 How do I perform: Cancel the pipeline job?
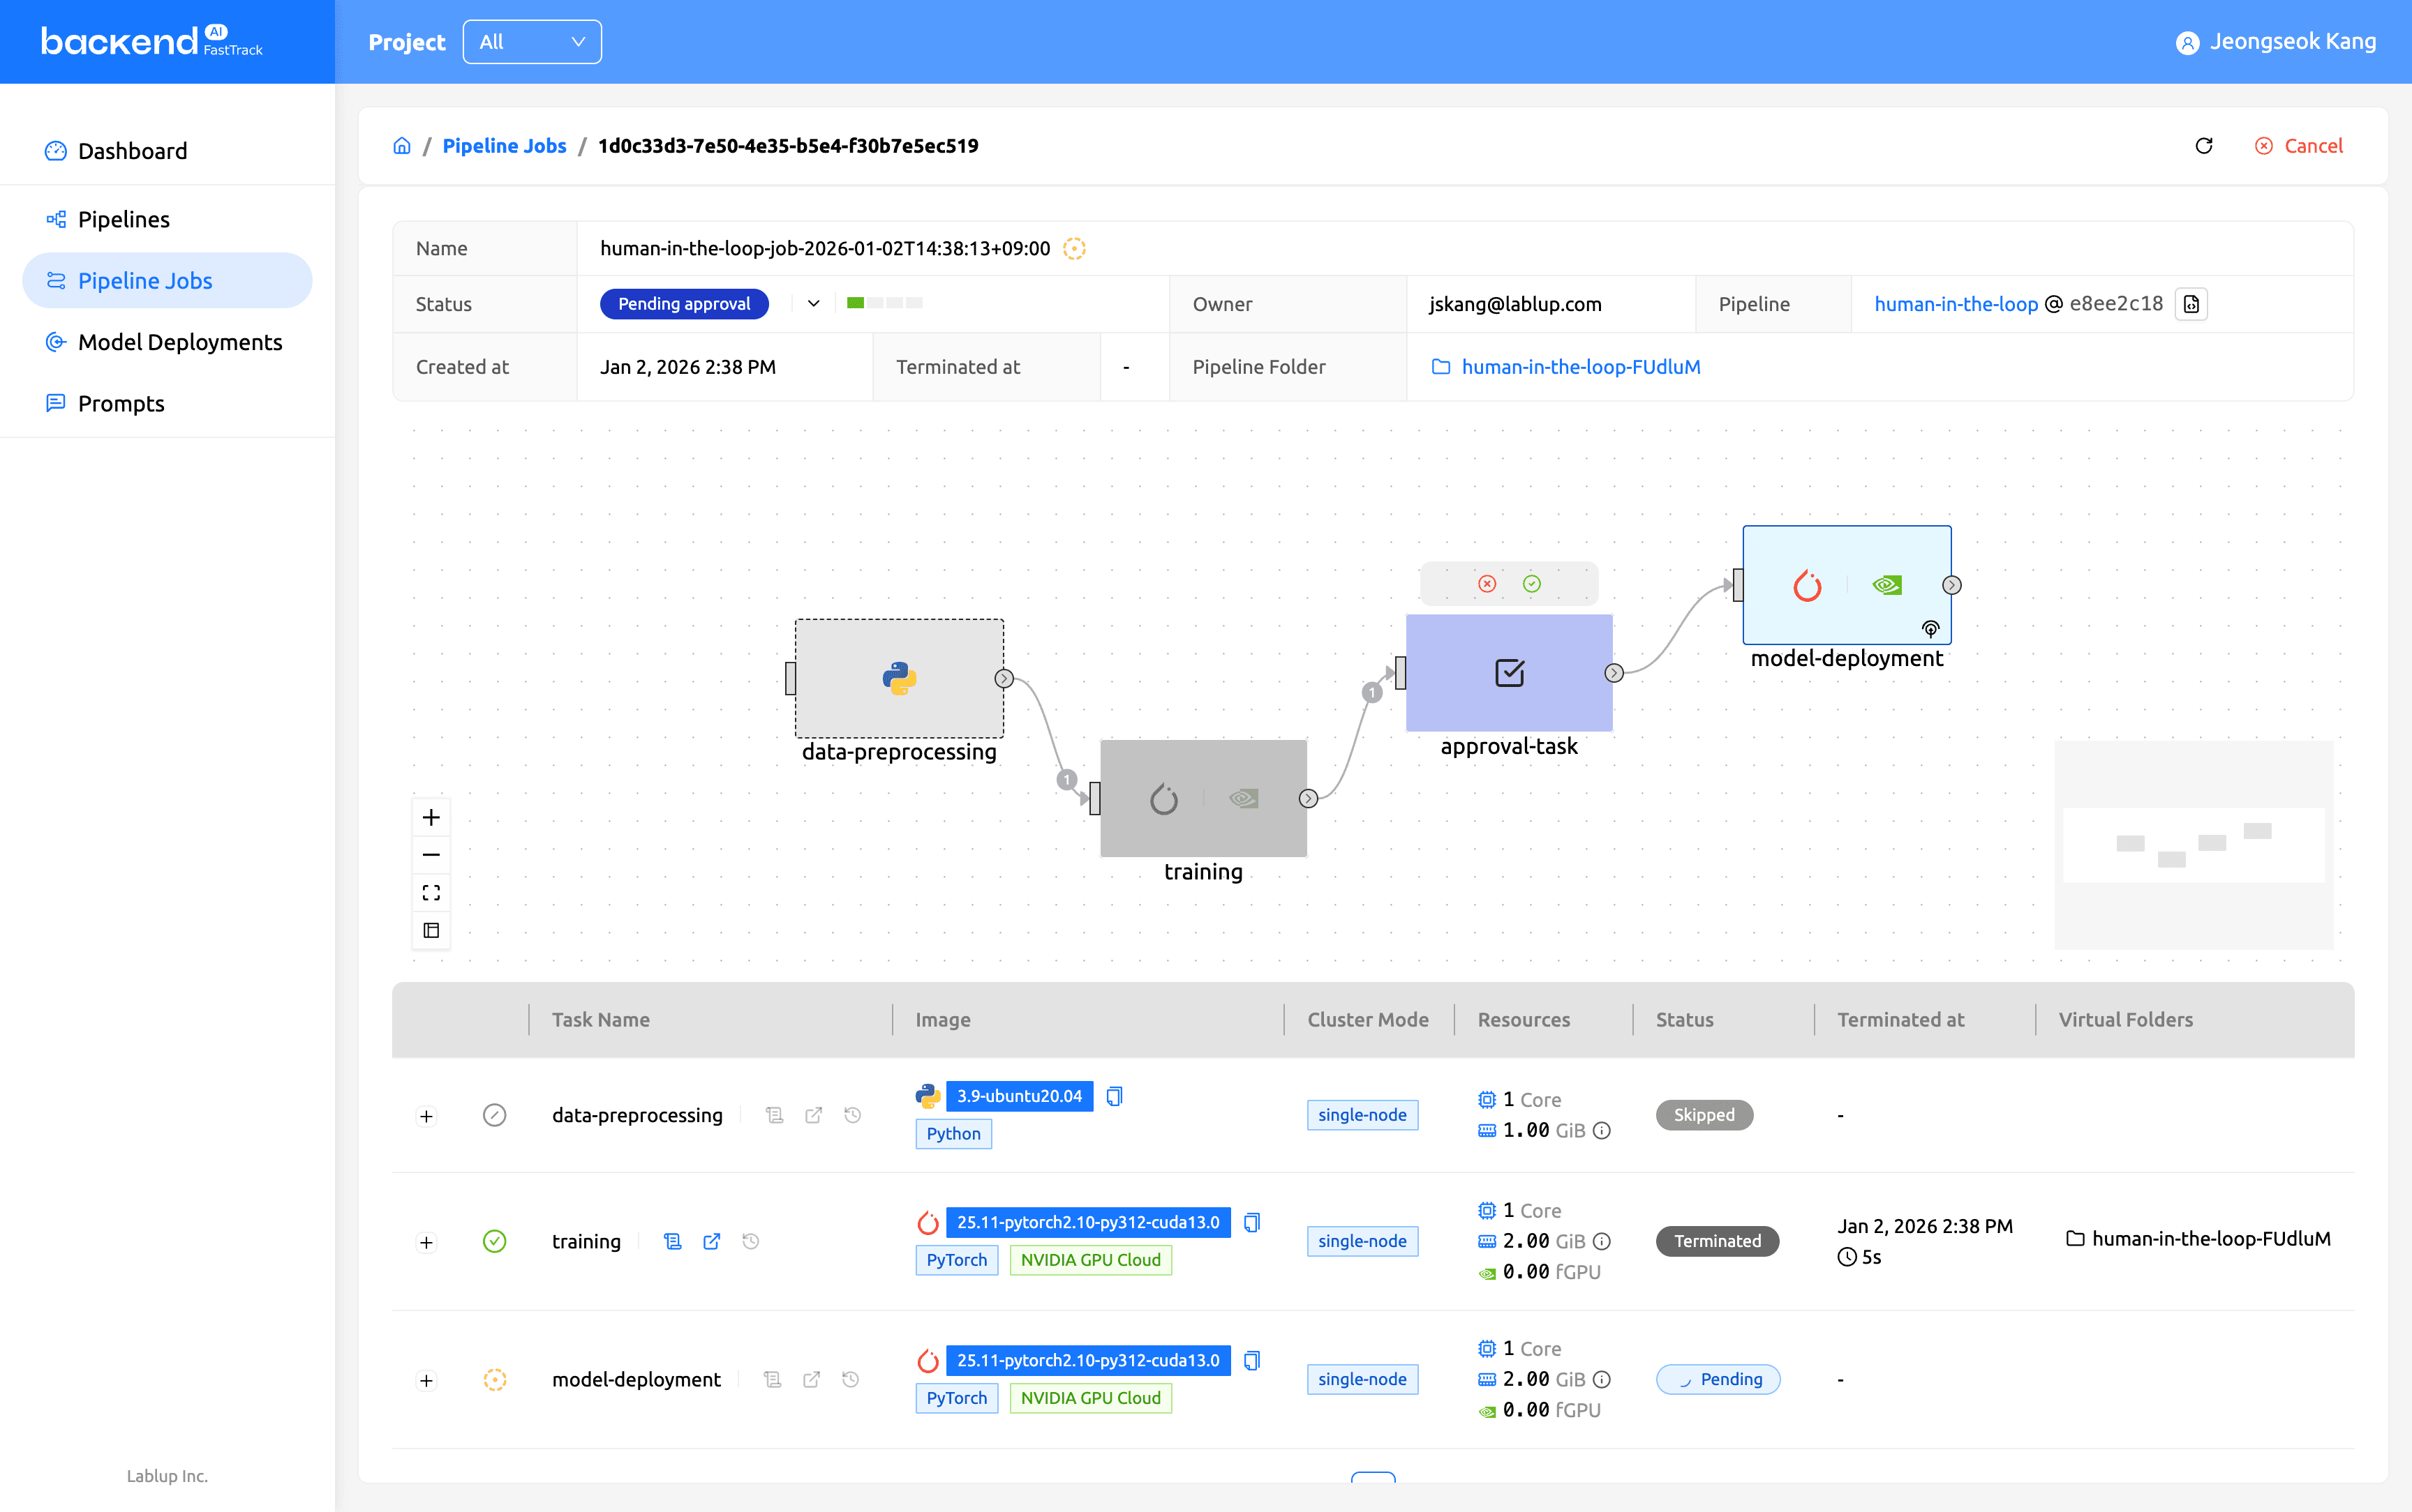(x=2299, y=146)
